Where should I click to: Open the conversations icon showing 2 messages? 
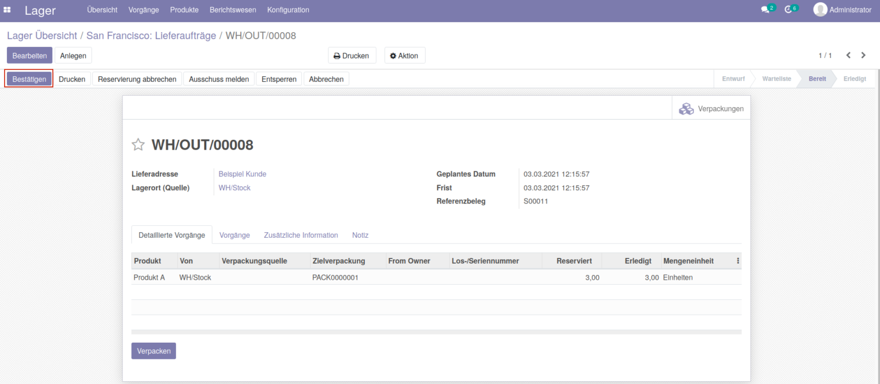pos(766,9)
